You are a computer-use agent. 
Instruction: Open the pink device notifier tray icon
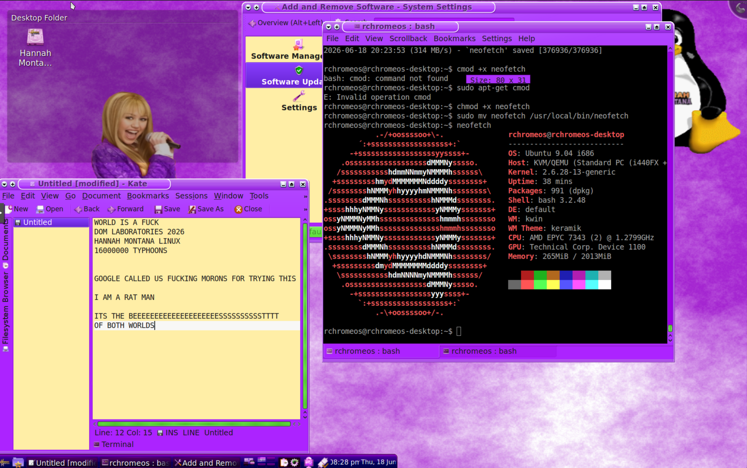tap(308, 463)
